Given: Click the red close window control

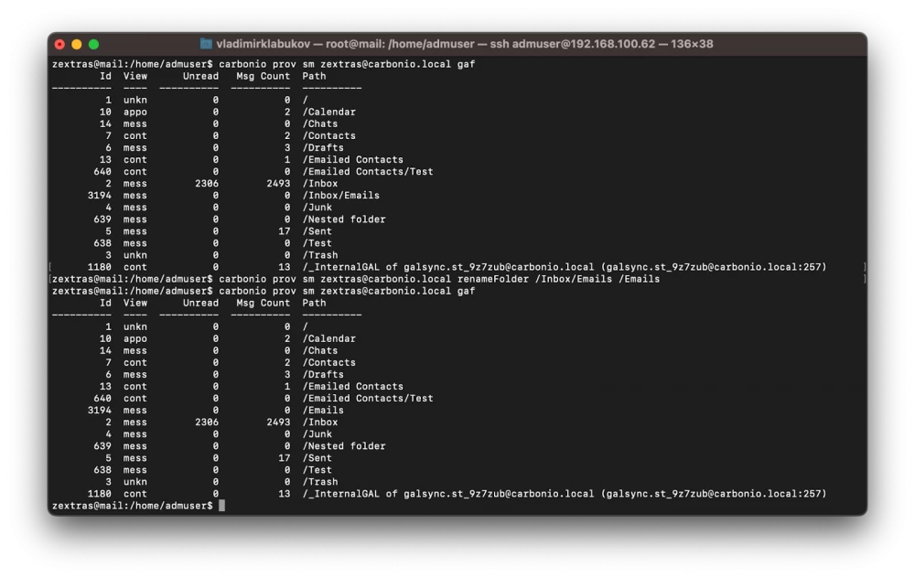Looking at the screenshot, I should [59, 43].
